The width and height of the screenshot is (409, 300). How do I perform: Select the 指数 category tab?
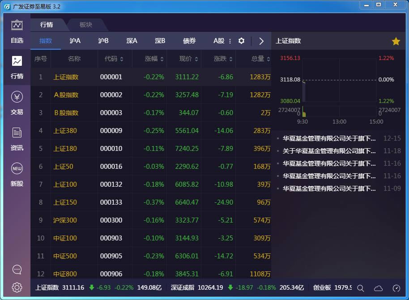pyautogui.click(x=46, y=41)
